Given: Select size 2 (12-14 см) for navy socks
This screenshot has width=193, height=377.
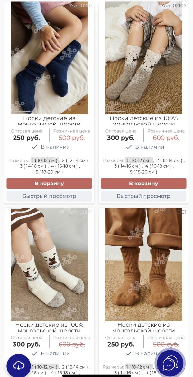Looking at the screenshot, I should 75,160.
